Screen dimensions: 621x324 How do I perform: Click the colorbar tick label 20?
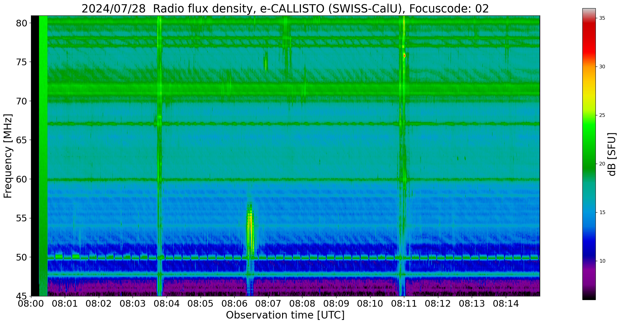click(602, 164)
